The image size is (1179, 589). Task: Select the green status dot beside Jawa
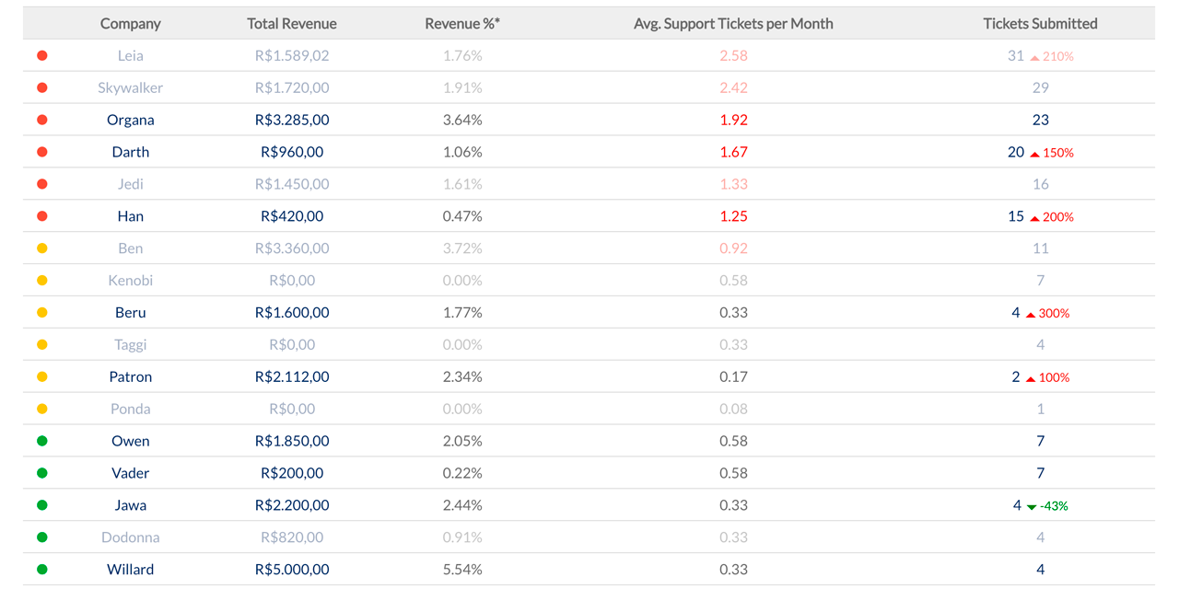[41, 505]
